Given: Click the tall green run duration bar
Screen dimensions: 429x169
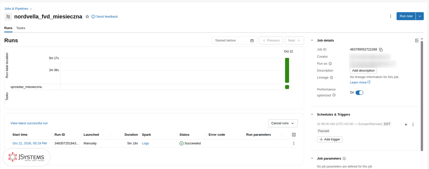Looking at the screenshot, I should [287, 70].
